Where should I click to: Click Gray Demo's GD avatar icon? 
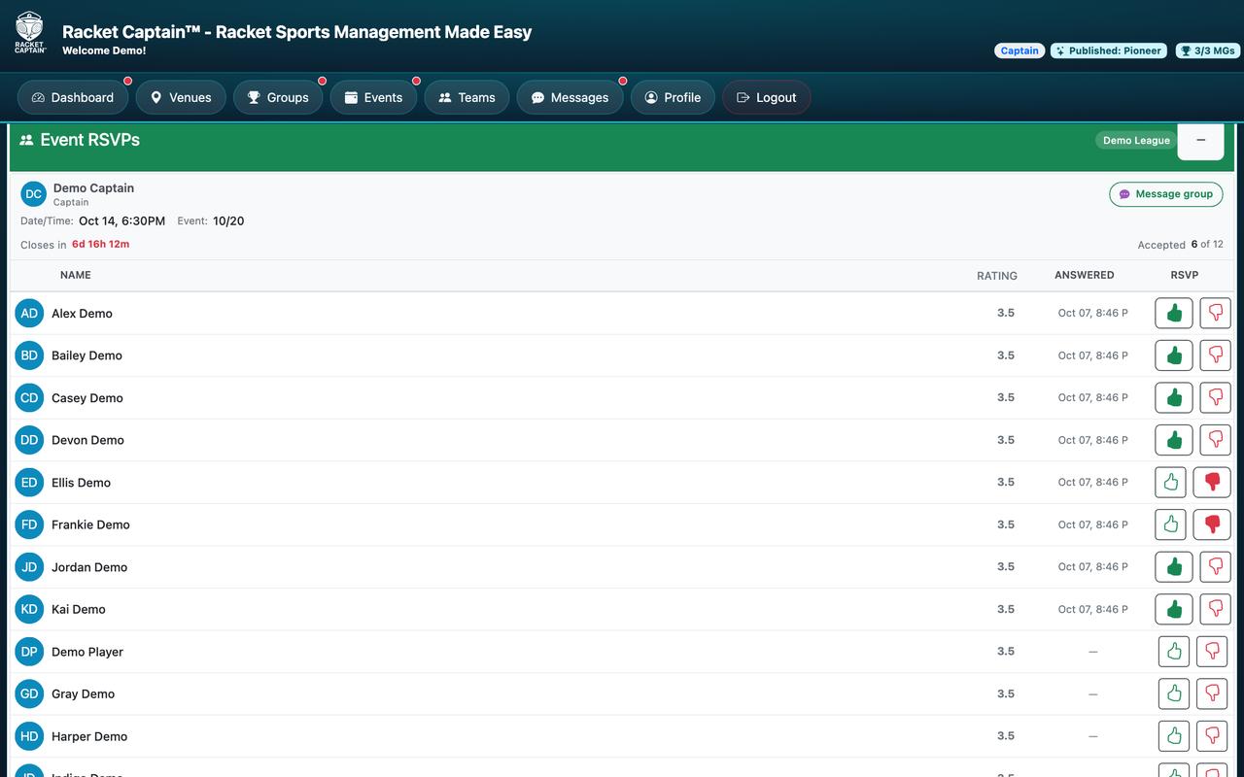click(30, 694)
